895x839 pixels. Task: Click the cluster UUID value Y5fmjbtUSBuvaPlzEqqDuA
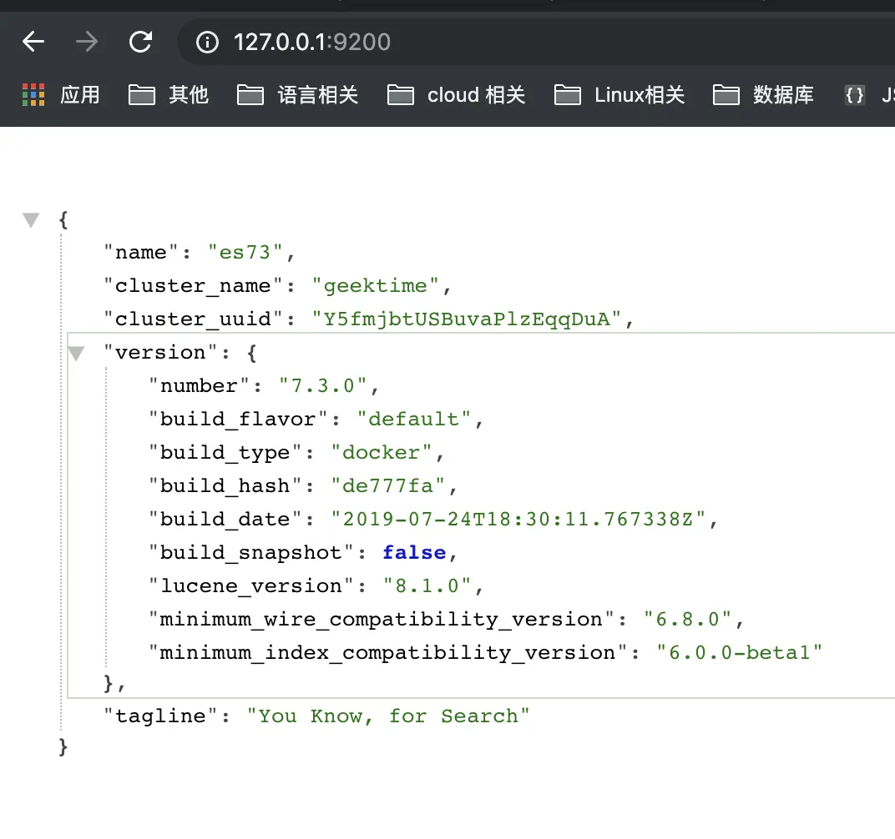click(467, 319)
